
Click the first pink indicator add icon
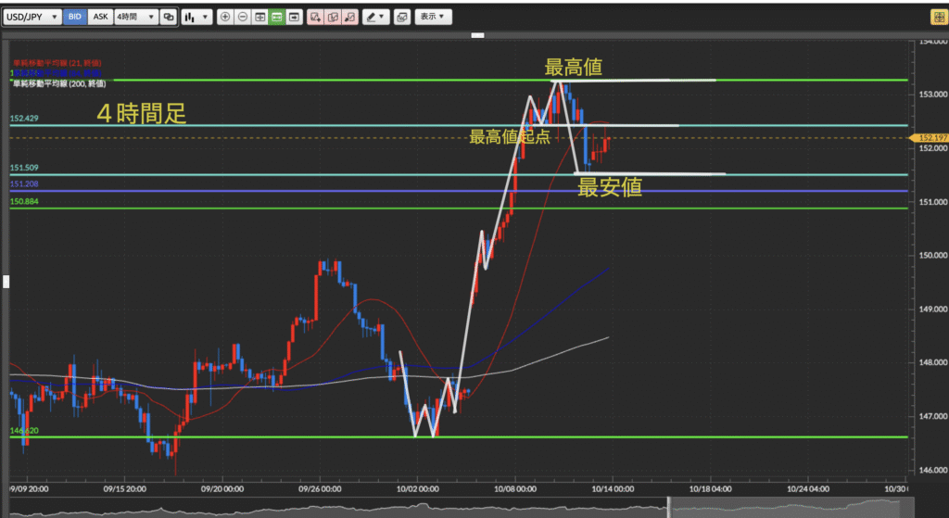(x=315, y=17)
